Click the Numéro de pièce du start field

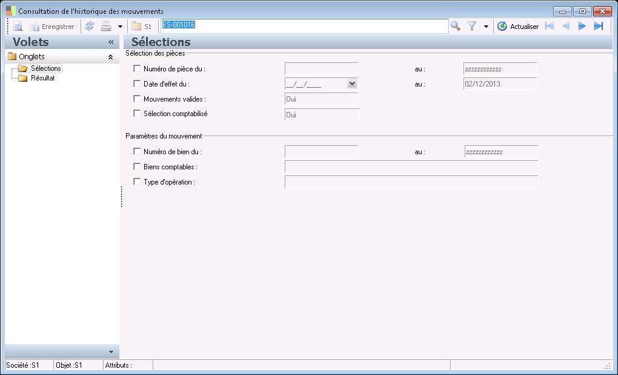click(x=321, y=68)
